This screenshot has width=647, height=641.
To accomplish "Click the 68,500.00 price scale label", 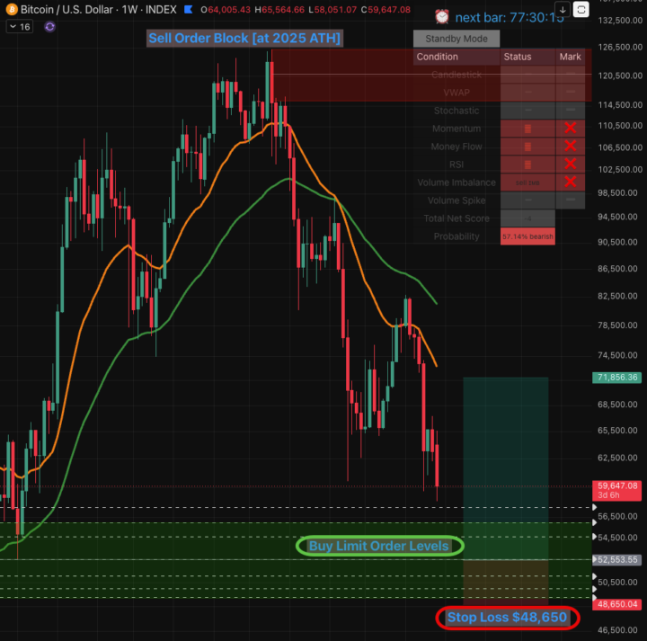I will pyautogui.click(x=617, y=405).
